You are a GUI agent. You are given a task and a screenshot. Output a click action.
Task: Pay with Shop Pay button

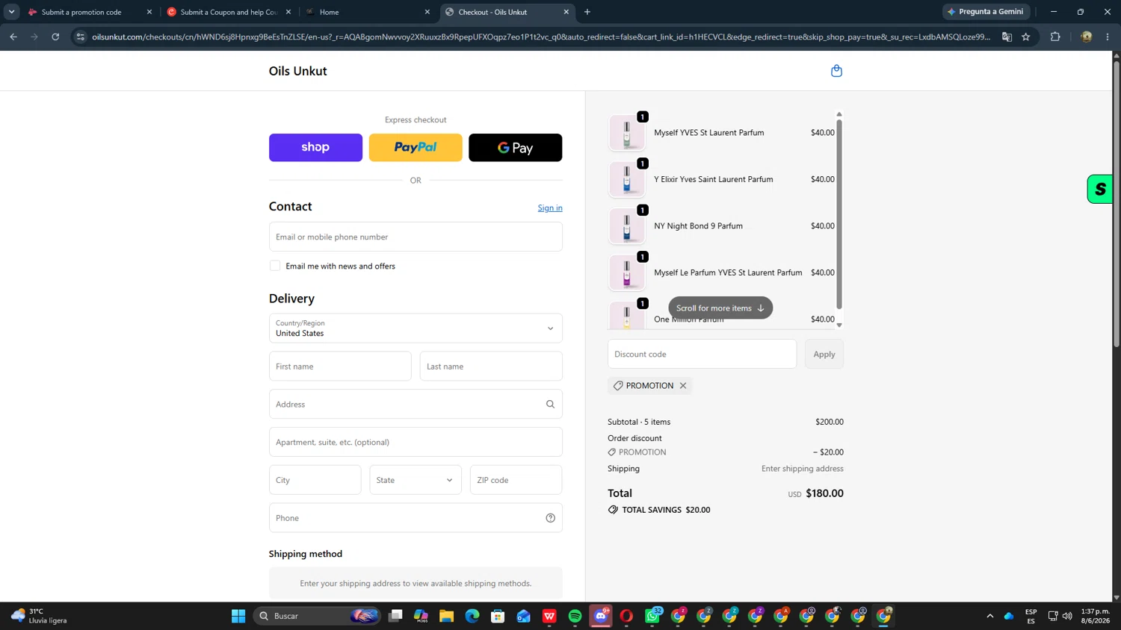(315, 148)
